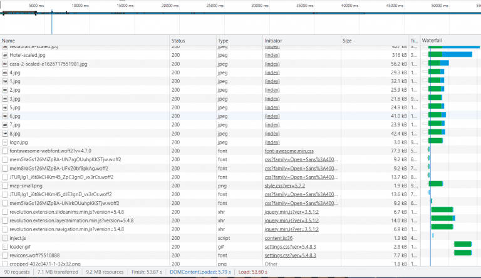Open the (index) initiator for Hotel-scaled.jpg
The image size is (481, 278).
(x=272, y=56)
